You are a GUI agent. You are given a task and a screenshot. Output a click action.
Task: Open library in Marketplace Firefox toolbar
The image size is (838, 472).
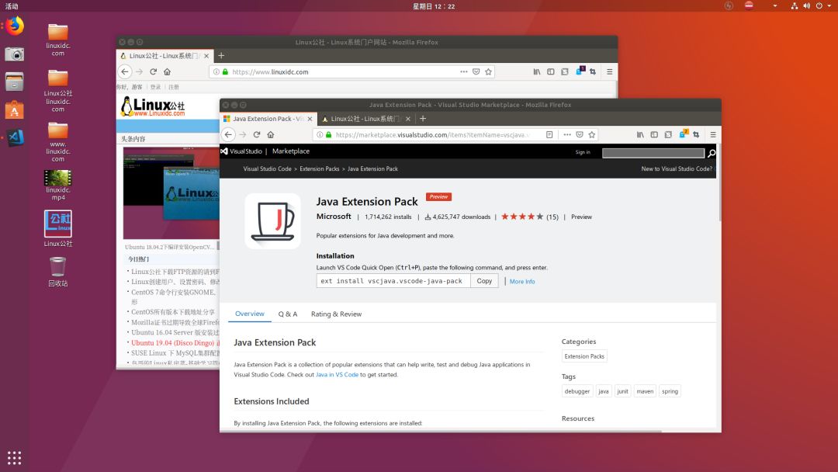point(639,135)
